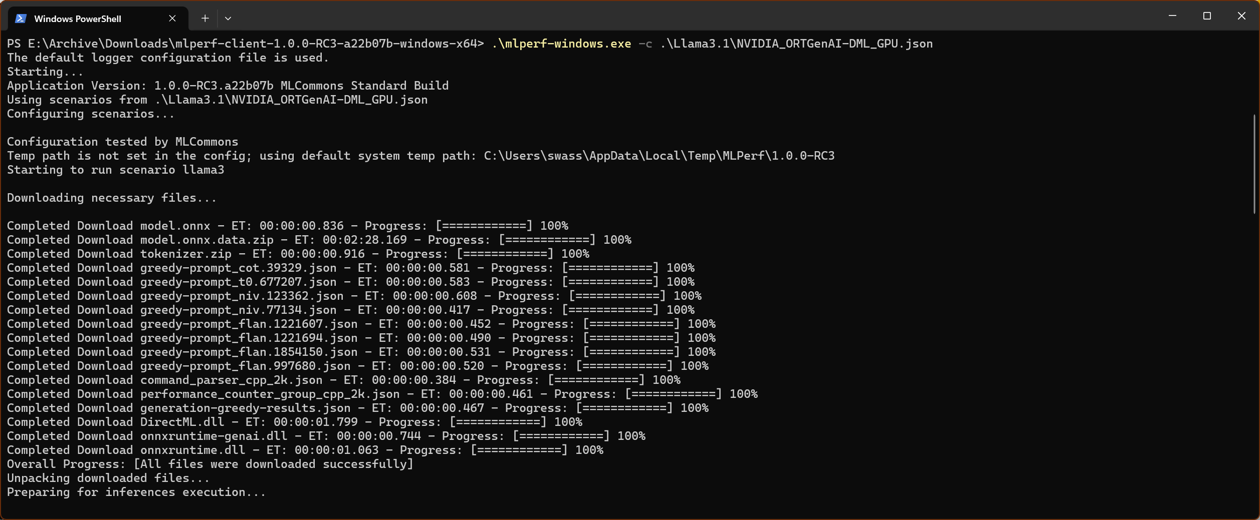Click the mlperf-windows.exe command text
Screen dimensions: 1260x520
[561, 44]
